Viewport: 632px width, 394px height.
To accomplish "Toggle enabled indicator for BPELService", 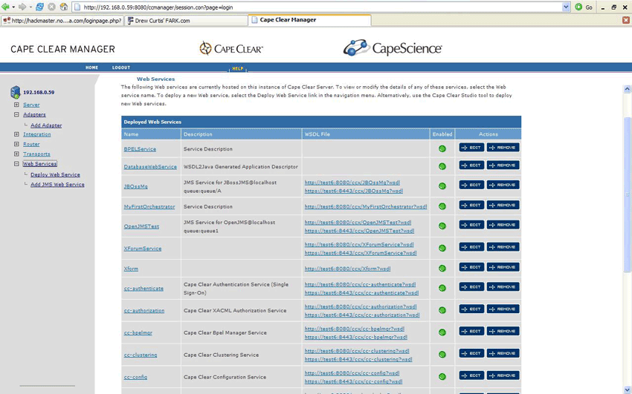I will pyautogui.click(x=442, y=148).
